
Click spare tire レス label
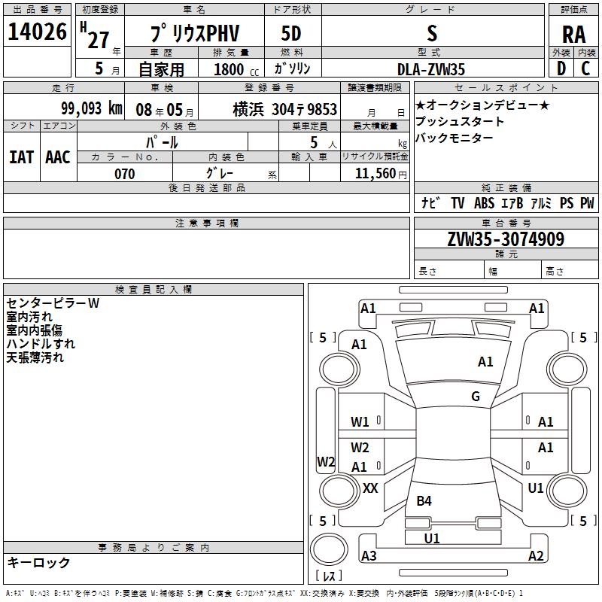[329, 576]
